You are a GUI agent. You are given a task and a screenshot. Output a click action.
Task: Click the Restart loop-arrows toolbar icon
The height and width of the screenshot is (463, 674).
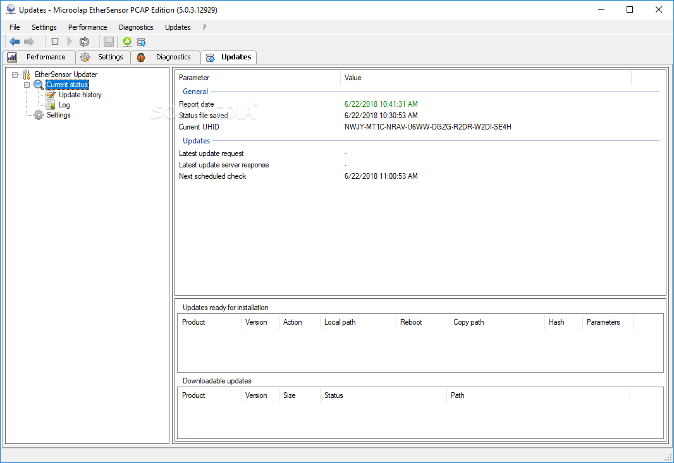84,42
